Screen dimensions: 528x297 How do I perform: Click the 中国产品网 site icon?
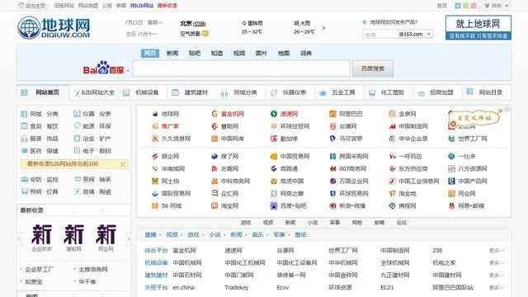coord(451,181)
